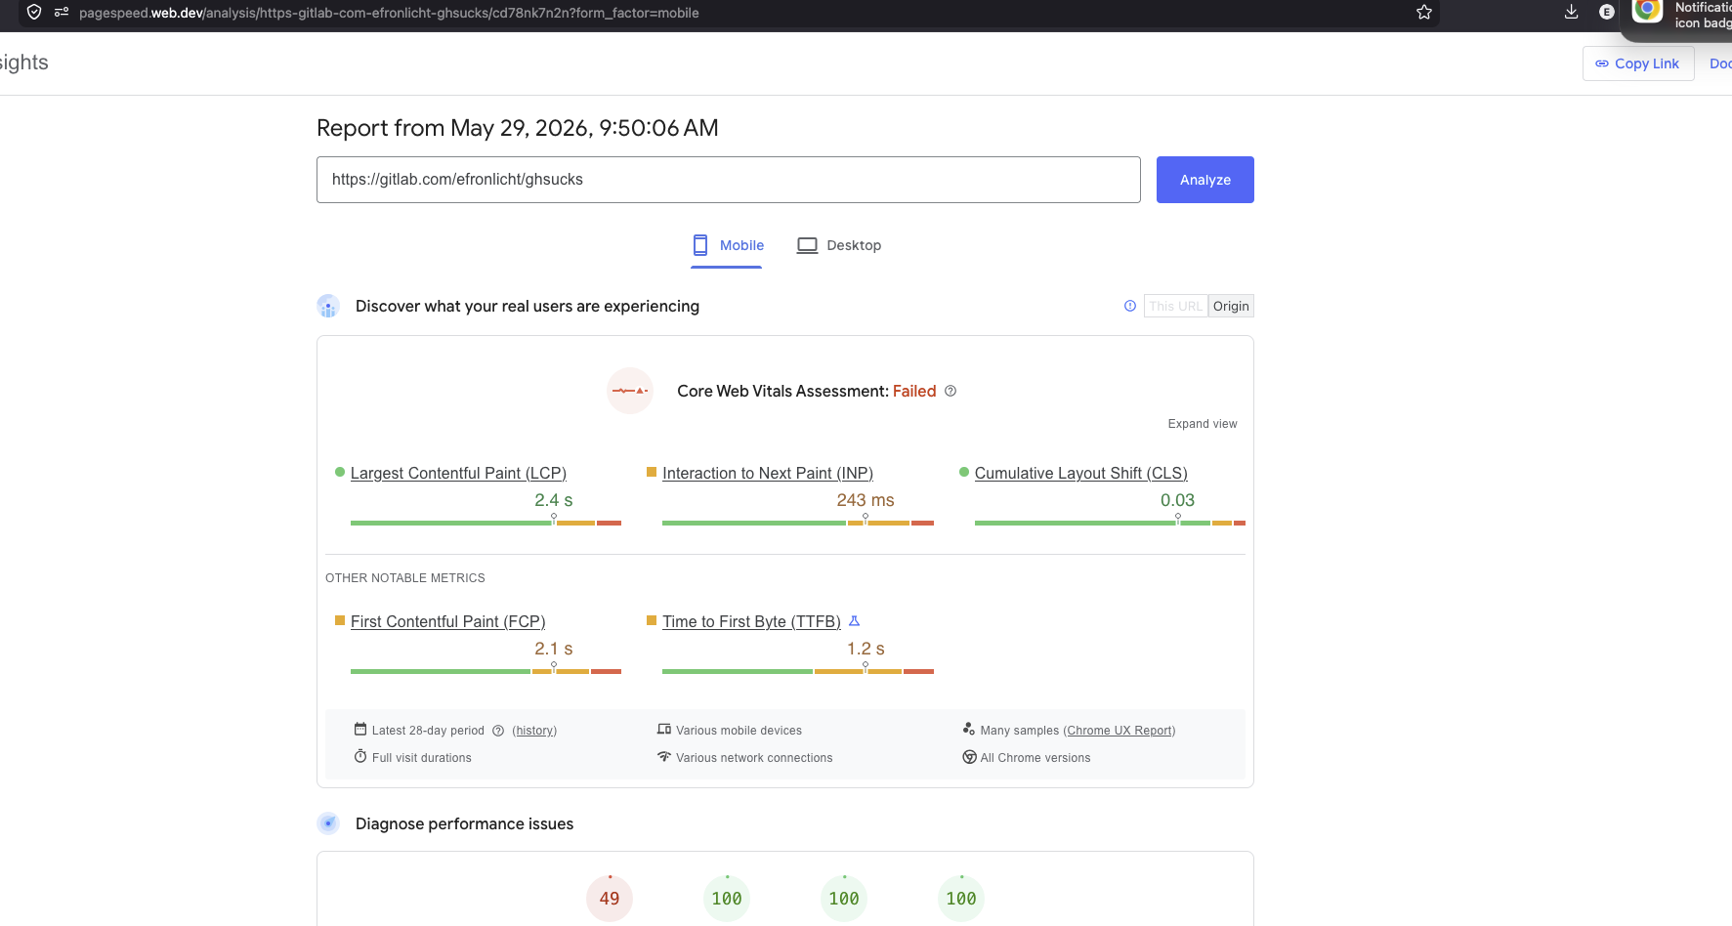Open Cumulative Layout Shift (CLS) link
The height and width of the screenshot is (926, 1732).
(x=1080, y=473)
